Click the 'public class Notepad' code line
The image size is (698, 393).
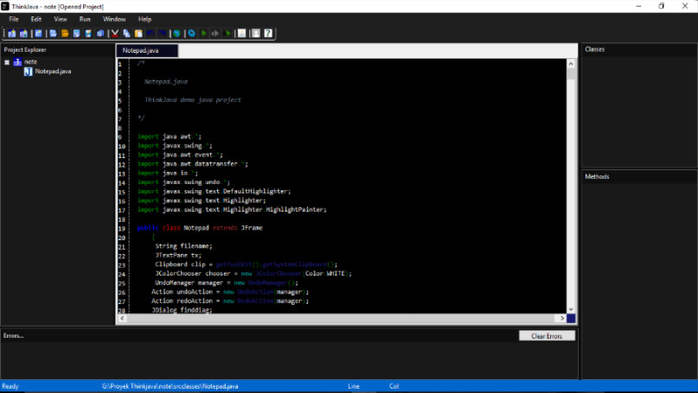tap(200, 228)
